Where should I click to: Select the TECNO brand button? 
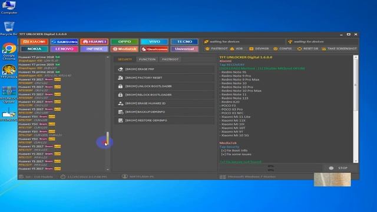[184, 42]
